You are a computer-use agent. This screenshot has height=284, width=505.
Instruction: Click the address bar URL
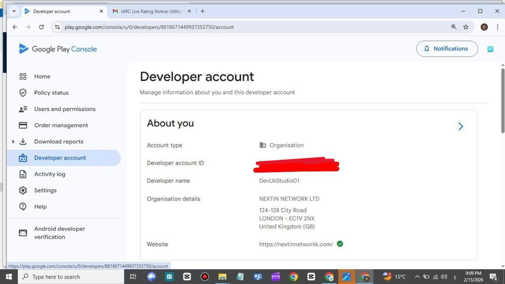tap(149, 27)
